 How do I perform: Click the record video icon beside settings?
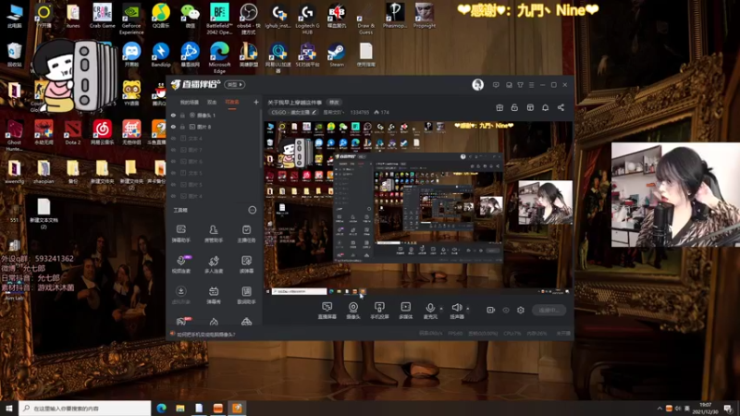(491, 310)
